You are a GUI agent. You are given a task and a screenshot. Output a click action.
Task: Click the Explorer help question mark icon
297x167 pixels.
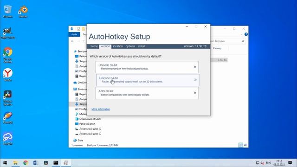pyautogui.click(x=246, y=34)
